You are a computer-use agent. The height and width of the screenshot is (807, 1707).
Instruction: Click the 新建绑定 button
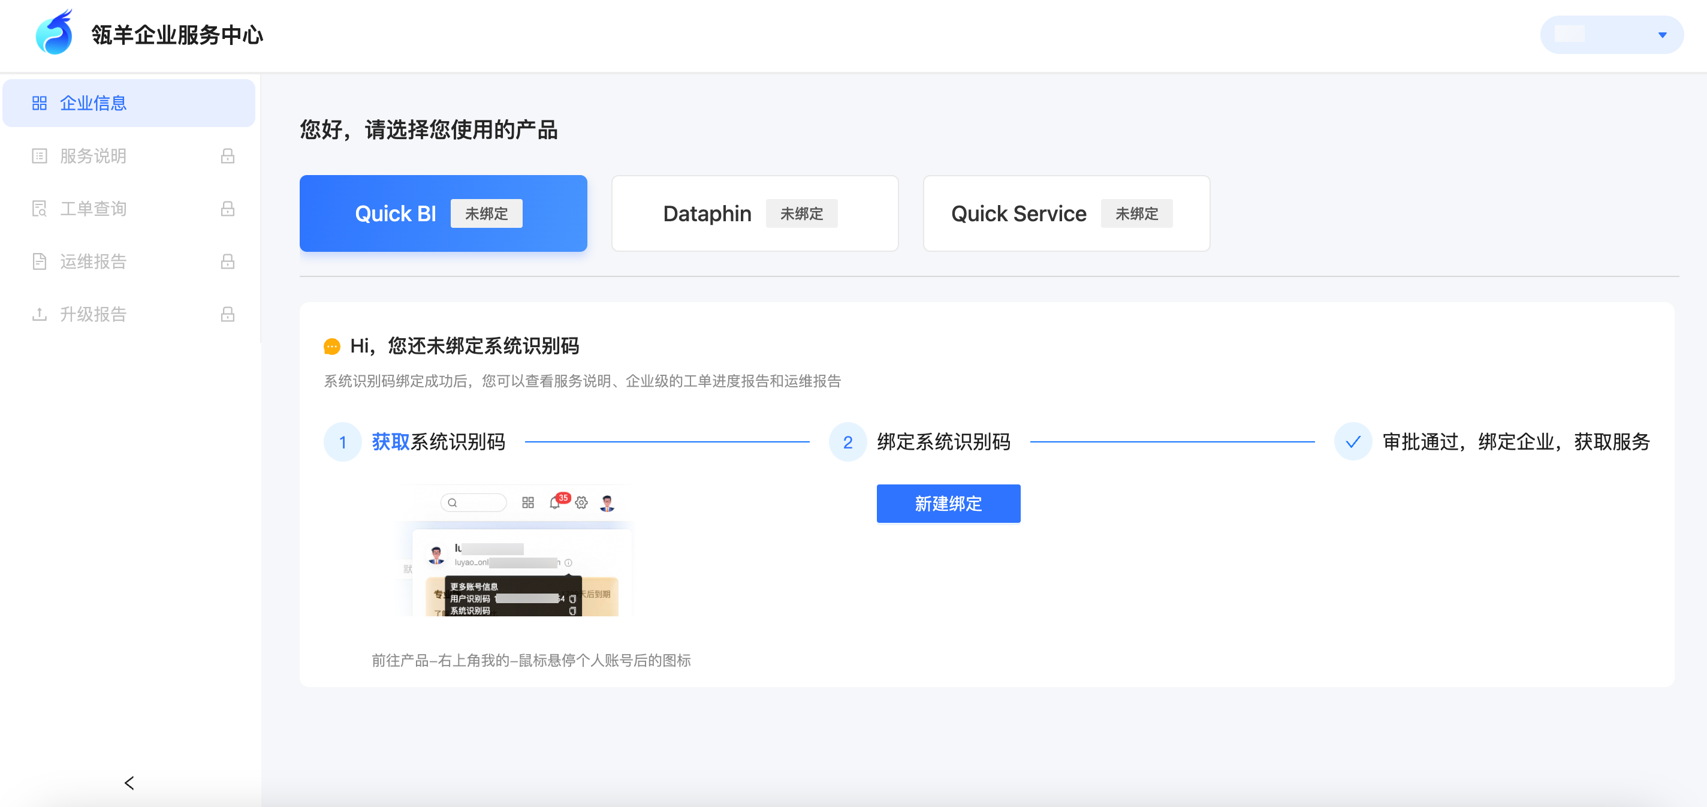tap(948, 503)
